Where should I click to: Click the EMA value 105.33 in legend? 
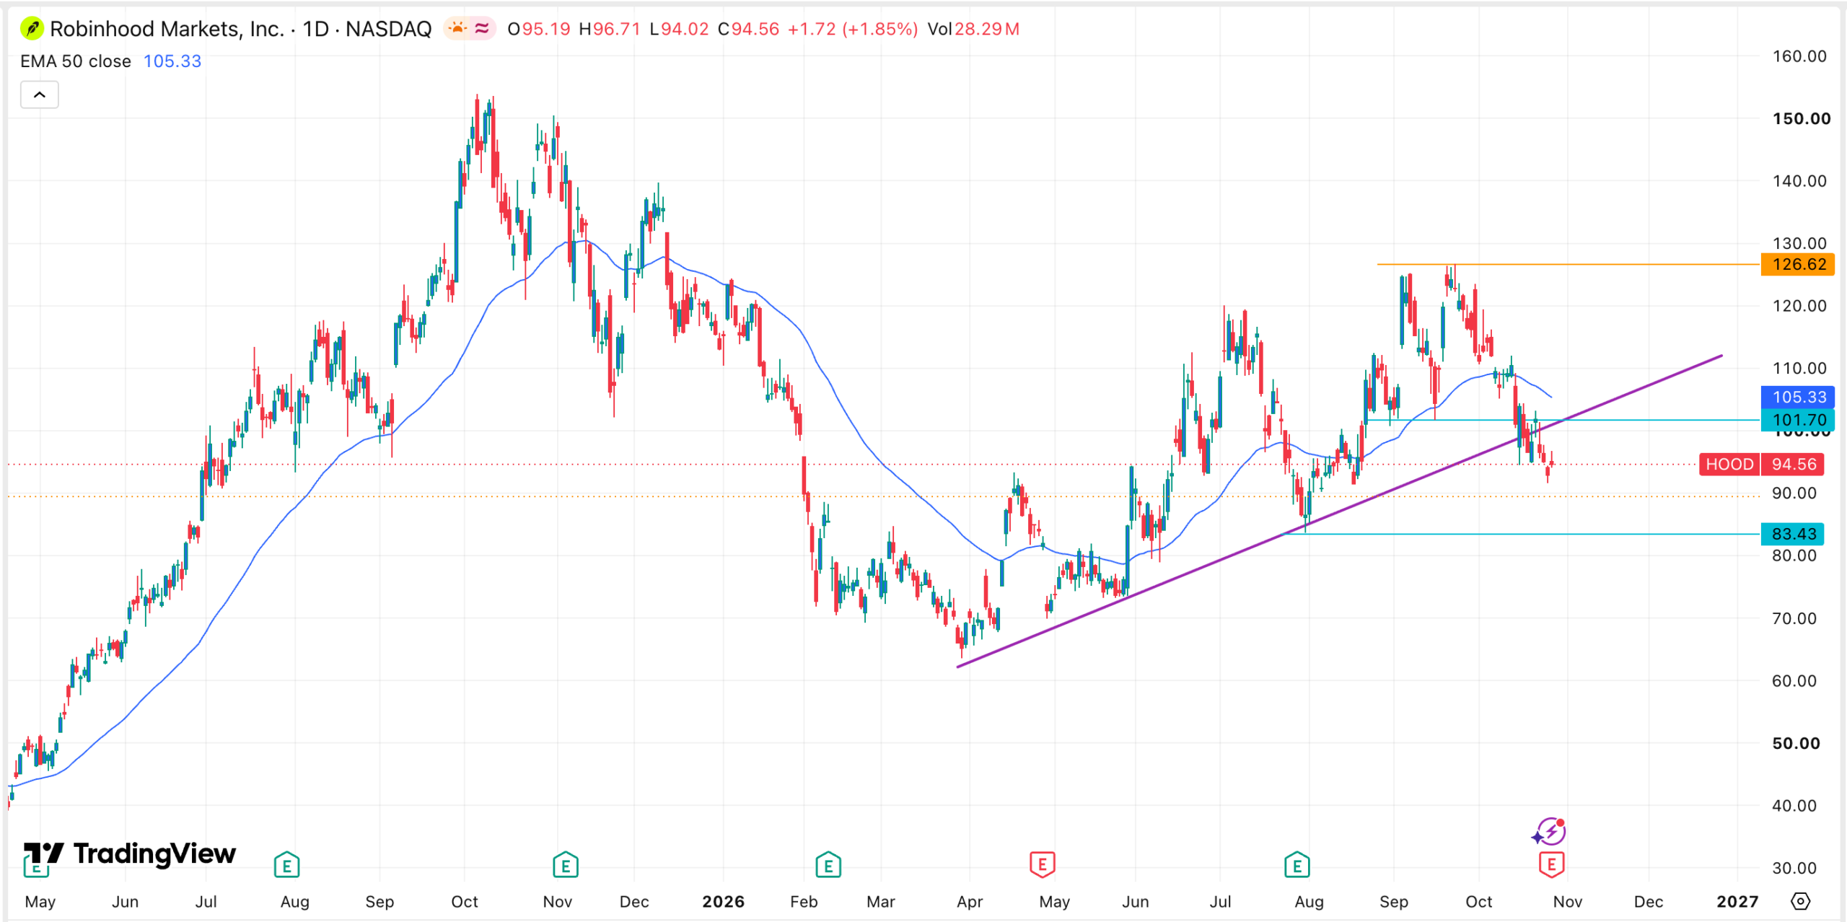point(172,61)
